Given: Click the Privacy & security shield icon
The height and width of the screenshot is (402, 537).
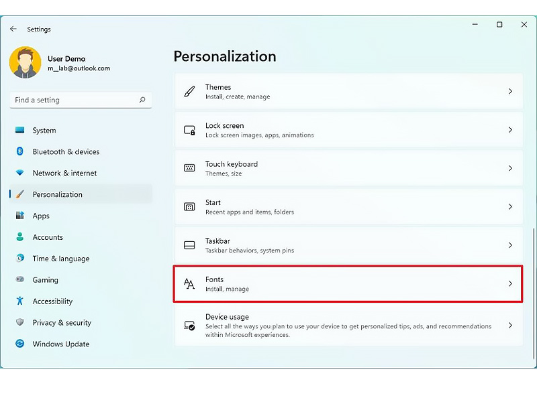Looking at the screenshot, I should pos(20,322).
